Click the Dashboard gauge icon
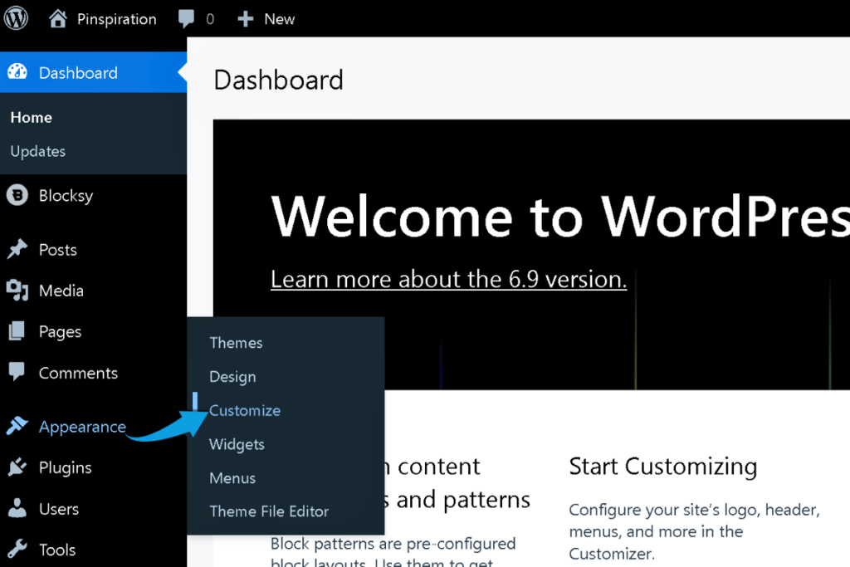 (x=18, y=72)
